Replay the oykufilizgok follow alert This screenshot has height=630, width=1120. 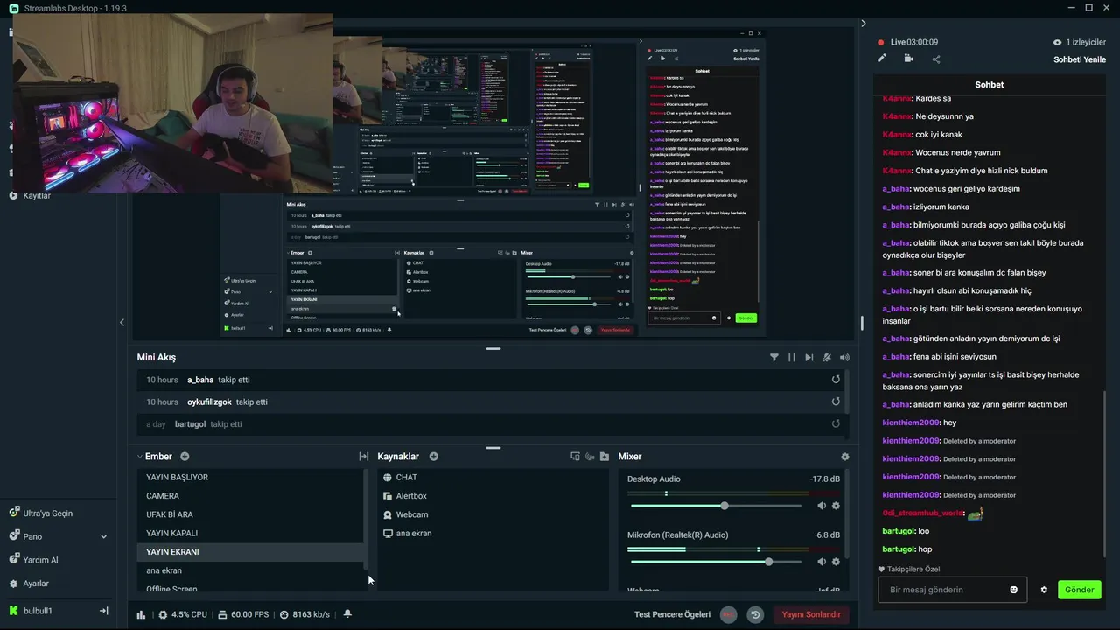[x=836, y=402]
